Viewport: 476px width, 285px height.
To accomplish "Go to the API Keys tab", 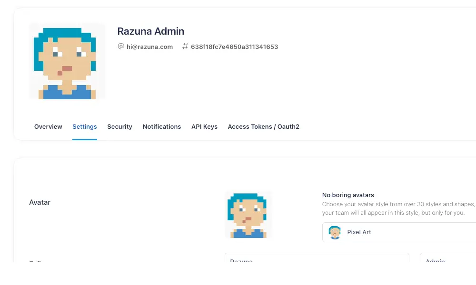I will [x=204, y=127].
